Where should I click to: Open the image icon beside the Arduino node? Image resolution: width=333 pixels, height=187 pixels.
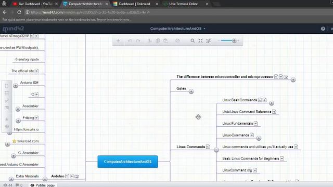(77, 176)
